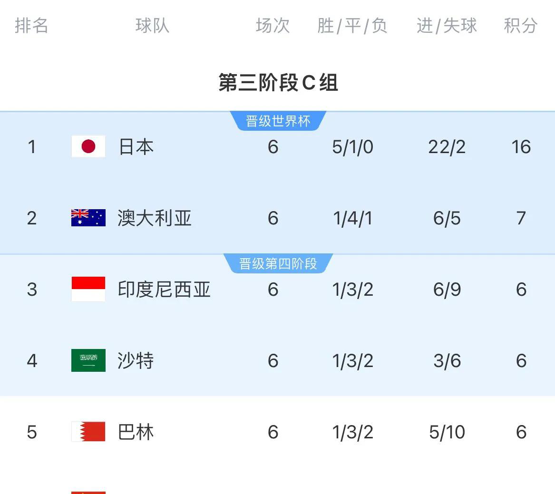
Task: Tap the Indonesia flag icon
Action: [x=88, y=289]
